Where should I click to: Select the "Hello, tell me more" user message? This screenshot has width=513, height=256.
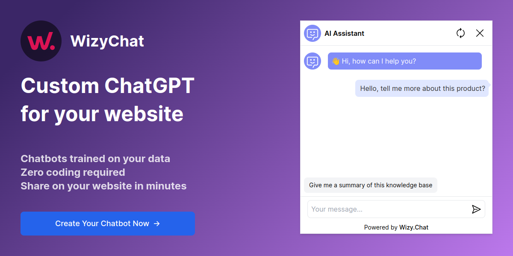coord(422,89)
